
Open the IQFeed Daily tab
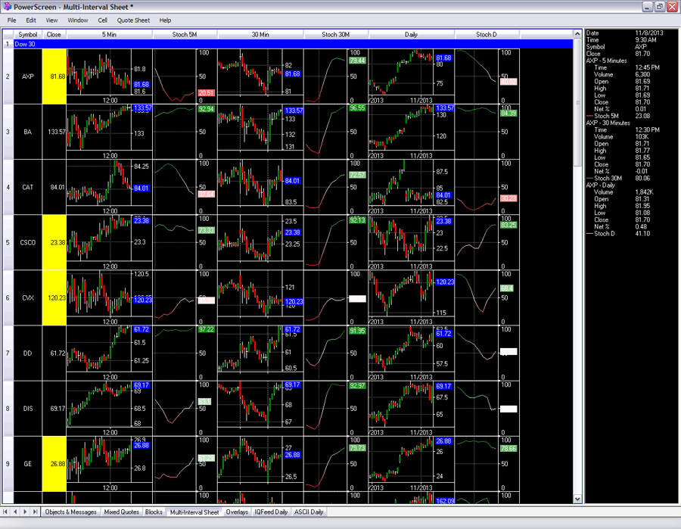[x=271, y=512]
